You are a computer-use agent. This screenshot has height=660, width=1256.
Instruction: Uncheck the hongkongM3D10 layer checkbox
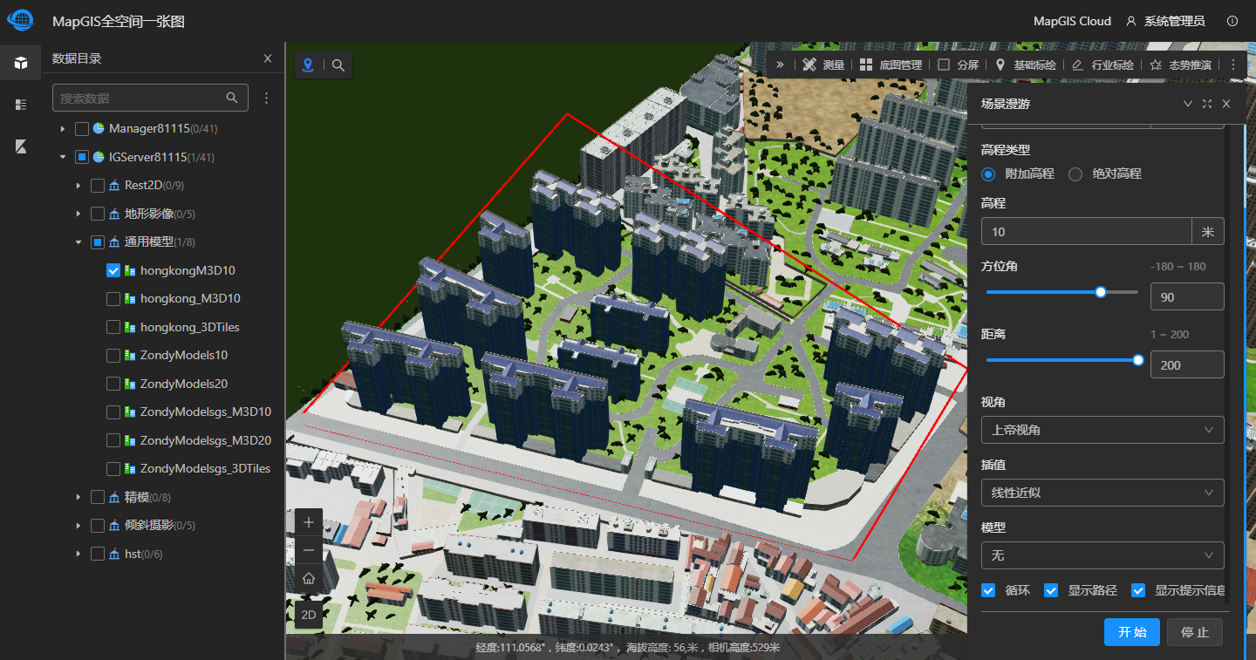[x=113, y=270]
